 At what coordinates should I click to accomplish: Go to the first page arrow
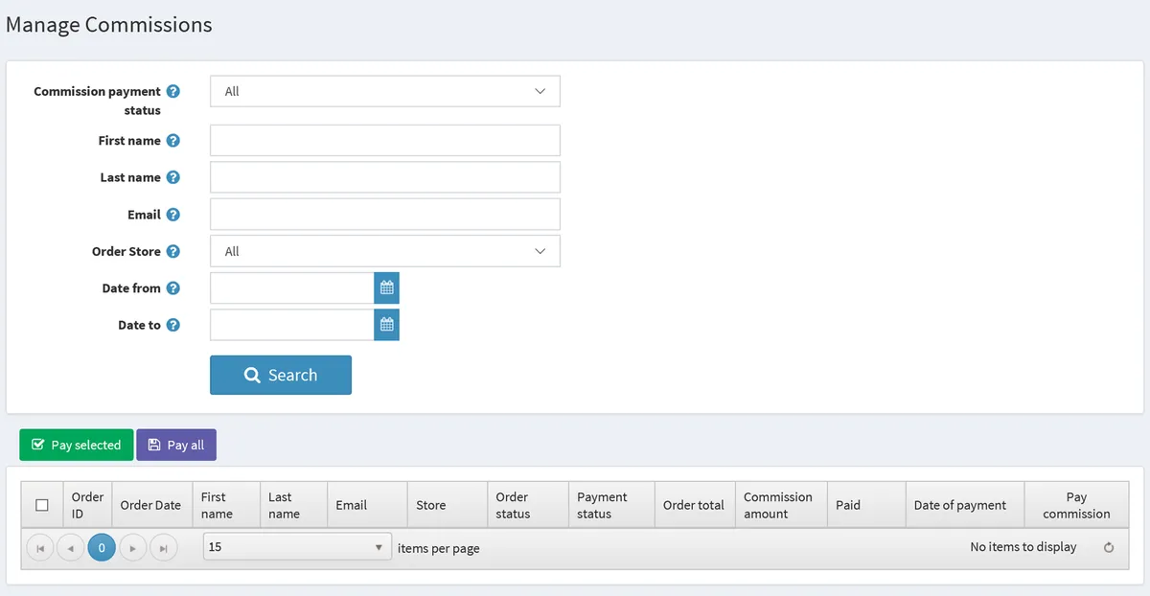(x=40, y=548)
